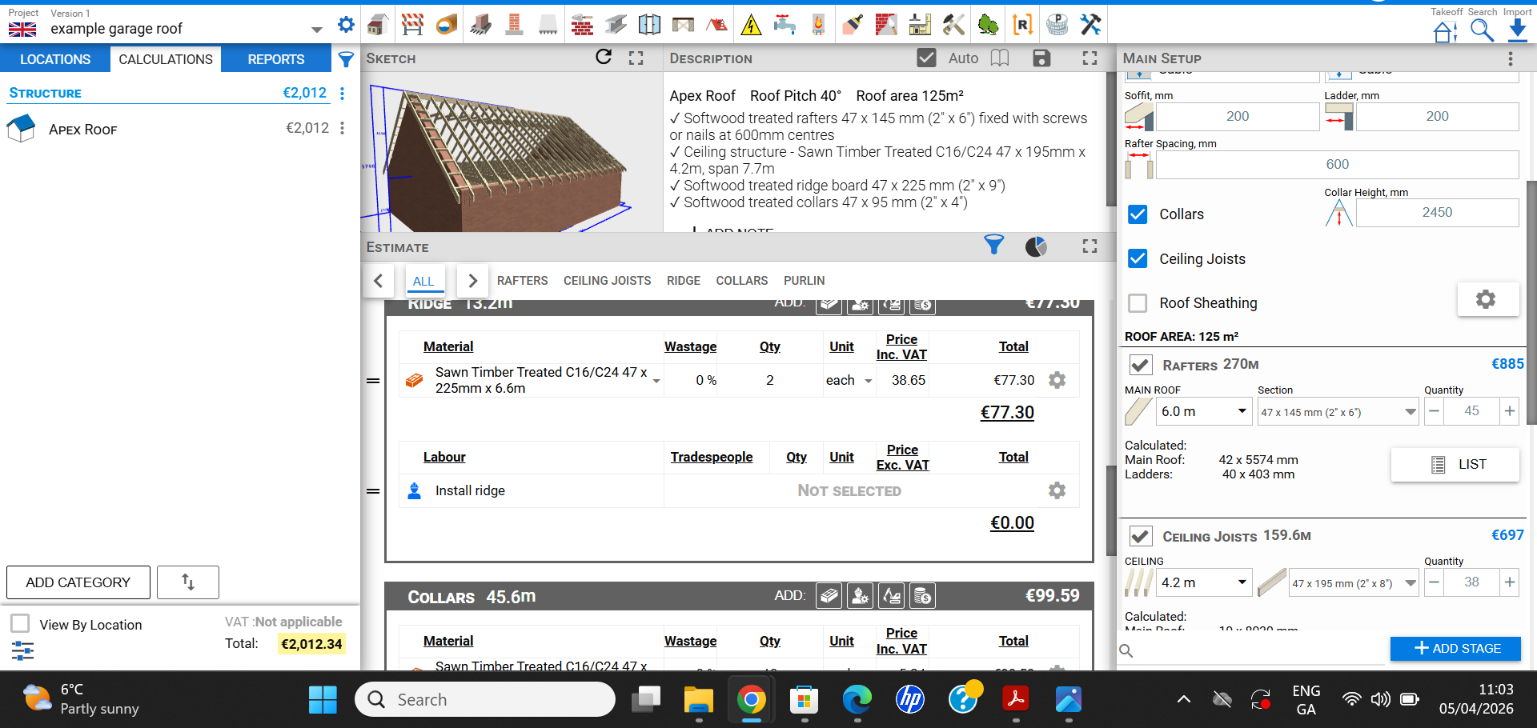Screen dimensions: 1537x728
Task: Open the Rafters Section dropdown
Action: pyautogui.click(x=1337, y=411)
